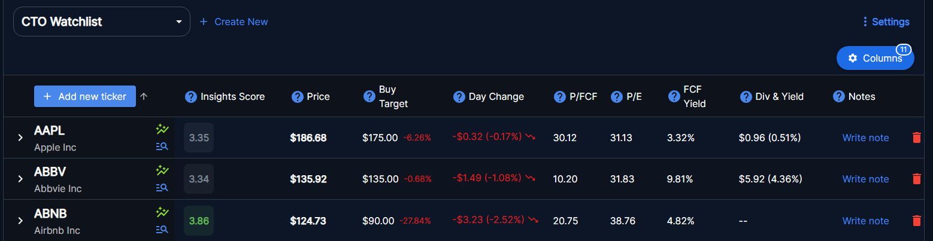Open the Columns configuration button

pos(876,58)
